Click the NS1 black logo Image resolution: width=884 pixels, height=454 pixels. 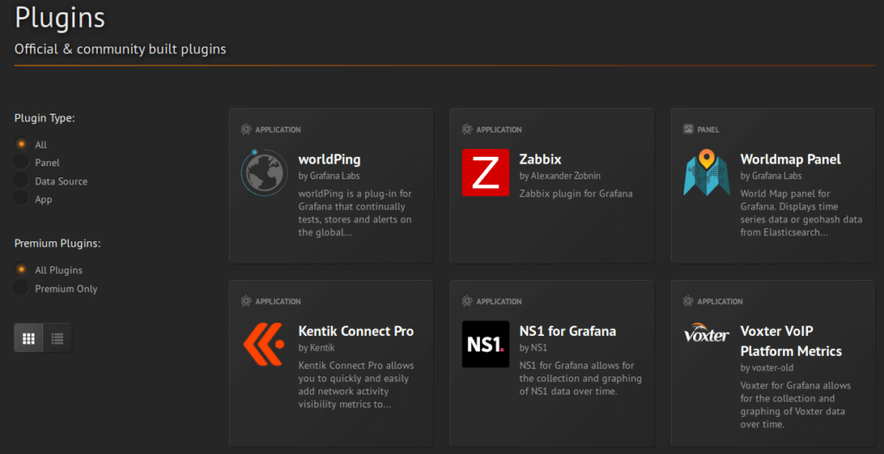(485, 344)
